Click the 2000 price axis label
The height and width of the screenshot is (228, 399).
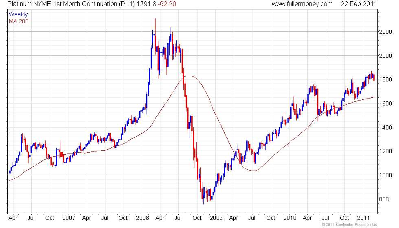click(x=385, y=56)
